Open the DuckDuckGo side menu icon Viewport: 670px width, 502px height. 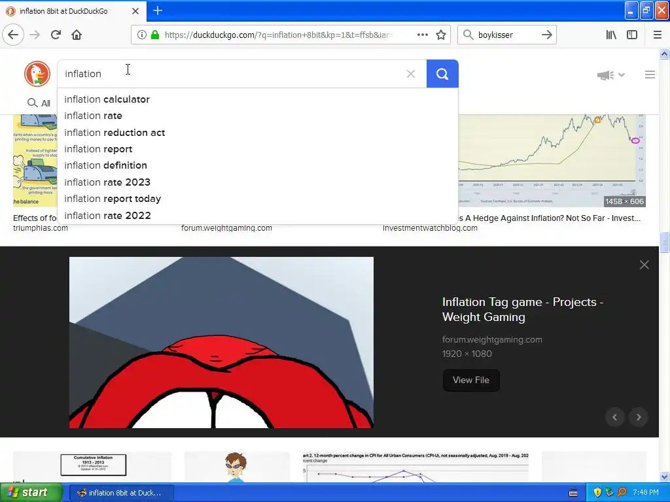pyautogui.click(x=650, y=75)
